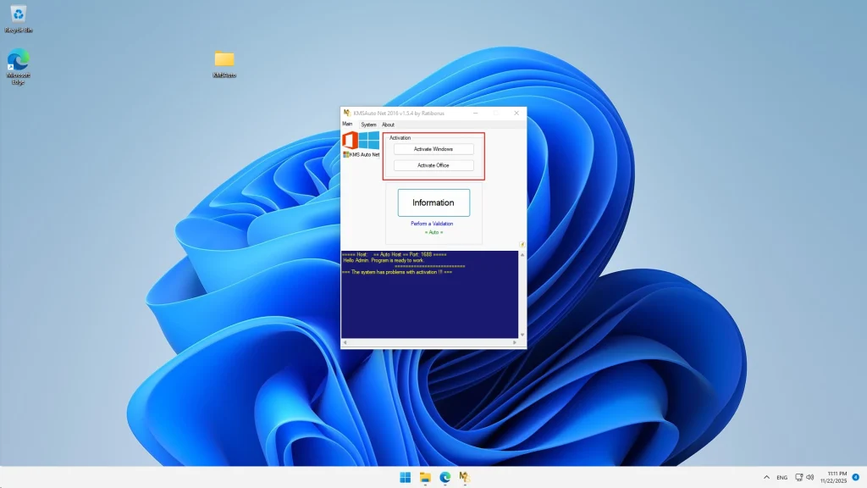Click the volume icon in the system tray
Image resolution: width=867 pixels, height=488 pixels.
[x=809, y=477]
